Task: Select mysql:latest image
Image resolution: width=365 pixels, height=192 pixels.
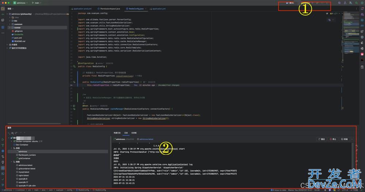Action: pyautogui.click(x=23, y=172)
